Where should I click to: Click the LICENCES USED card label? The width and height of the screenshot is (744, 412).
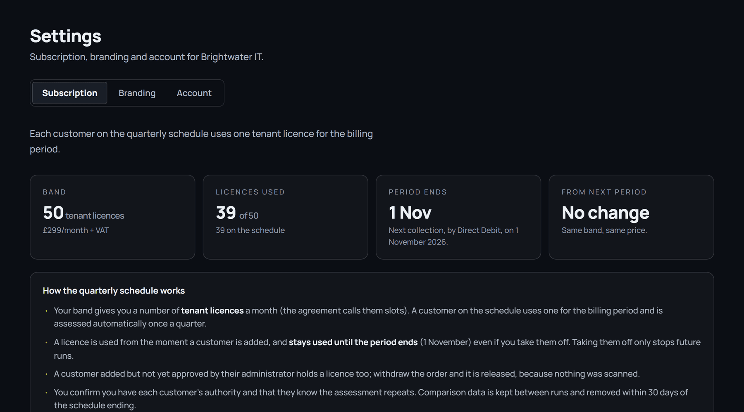point(250,192)
